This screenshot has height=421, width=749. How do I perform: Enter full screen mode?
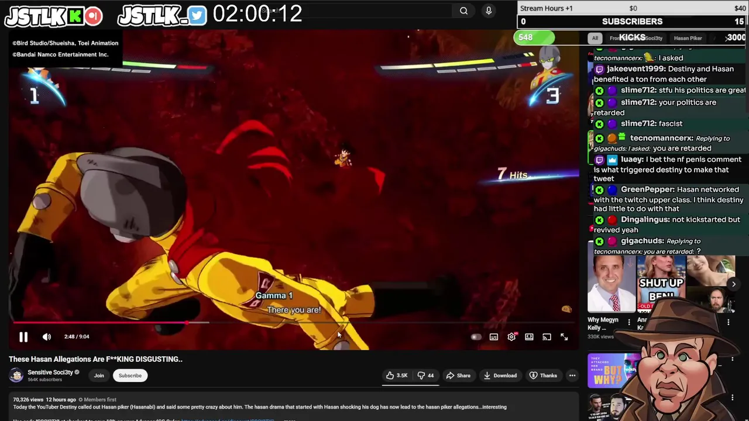point(564,337)
